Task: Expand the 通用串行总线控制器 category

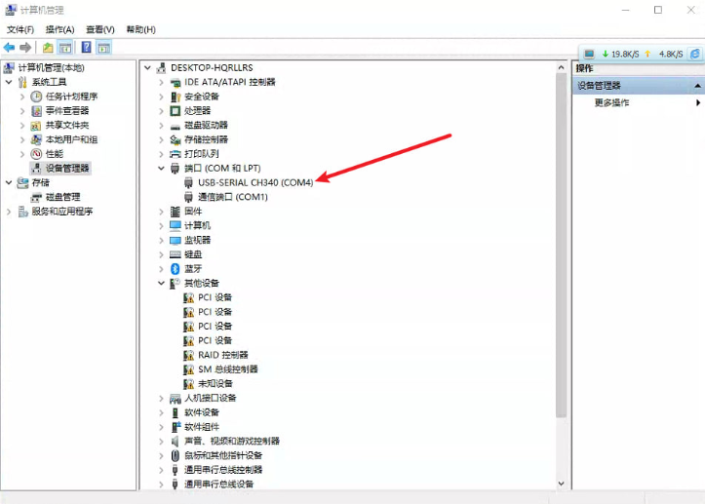Action: tap(161, 470)
